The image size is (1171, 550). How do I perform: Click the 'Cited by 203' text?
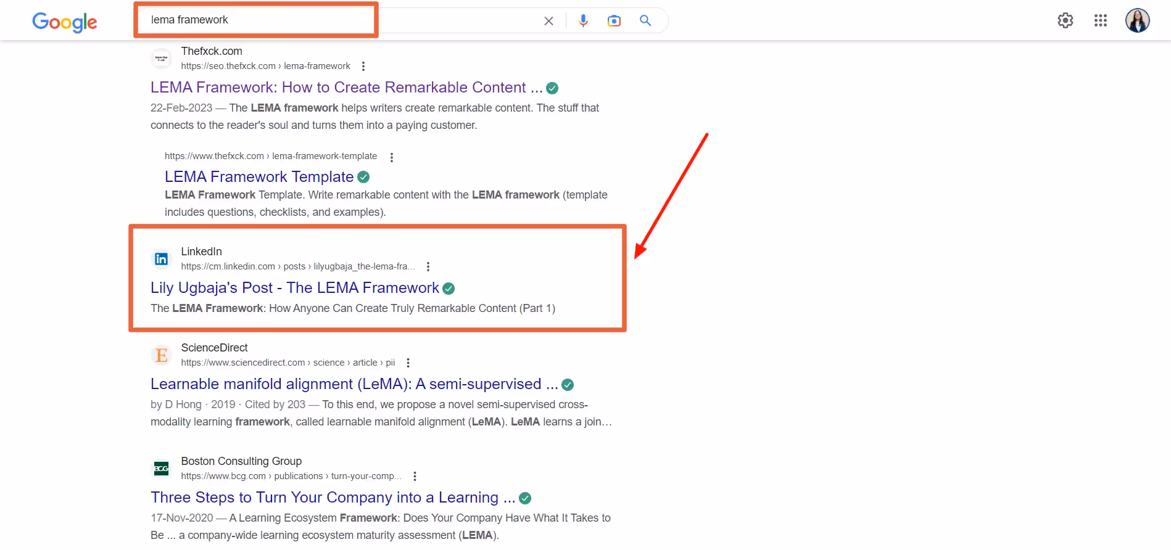point(275,404)
